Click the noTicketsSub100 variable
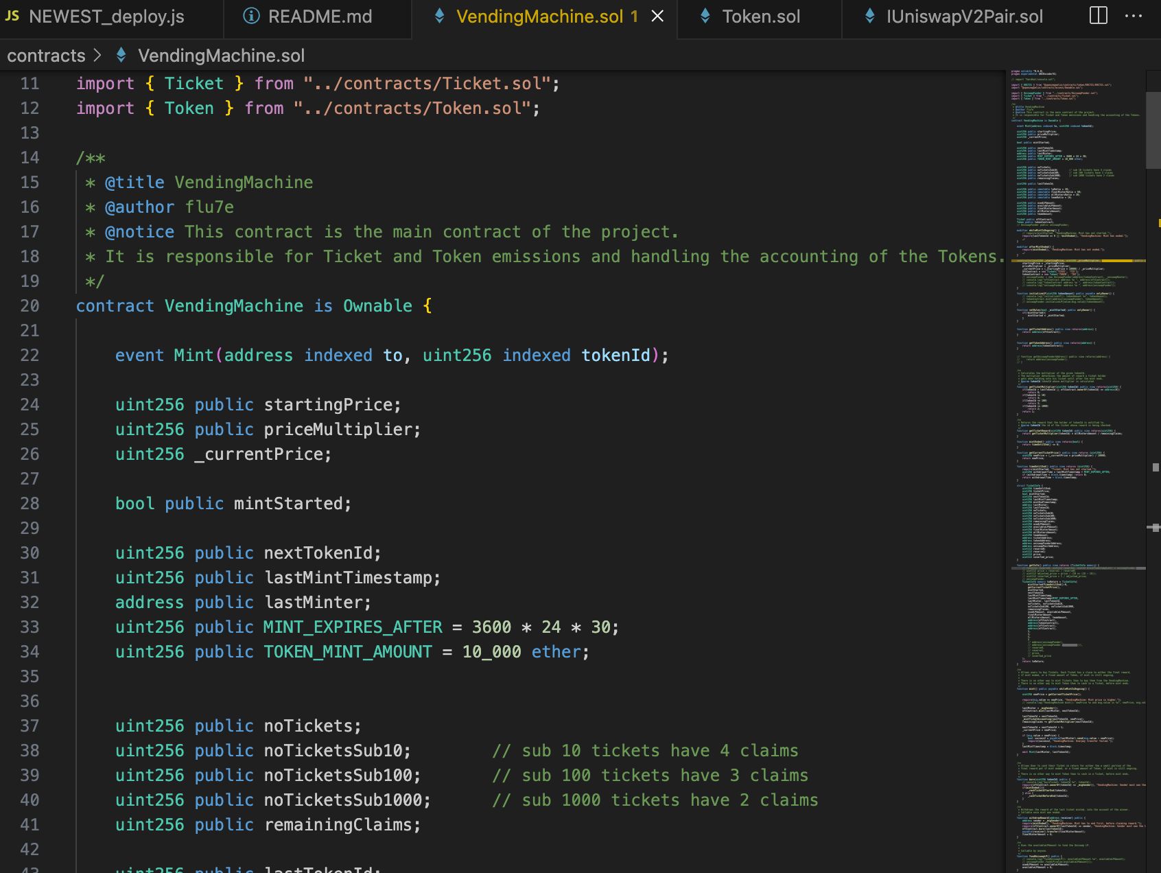This screenshot has height=873, width=1161. point(338,776)
